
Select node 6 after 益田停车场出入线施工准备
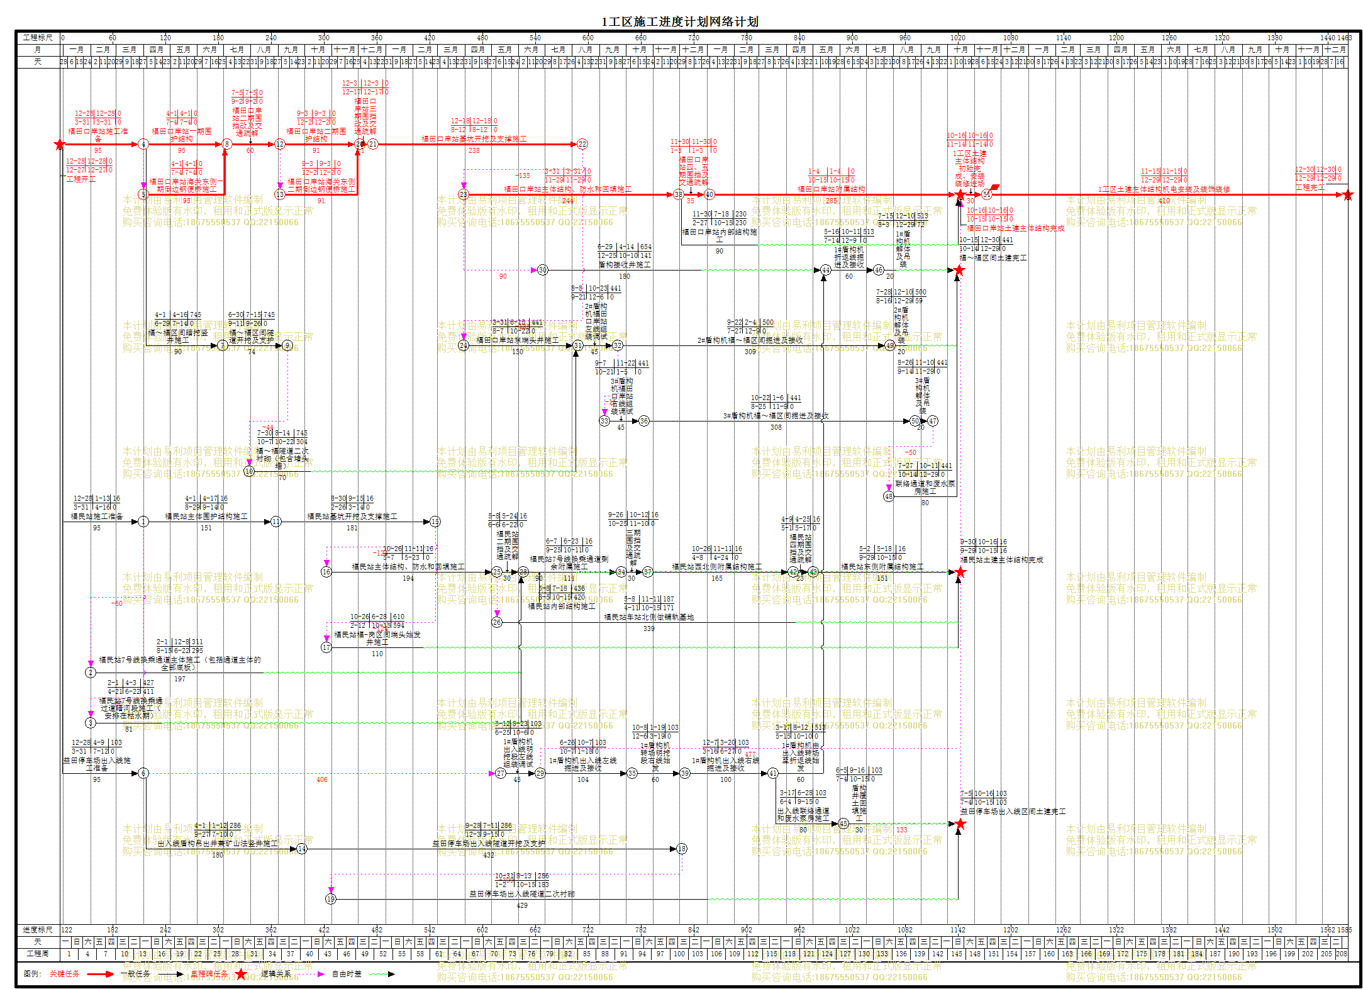click(x=143, y=774)
